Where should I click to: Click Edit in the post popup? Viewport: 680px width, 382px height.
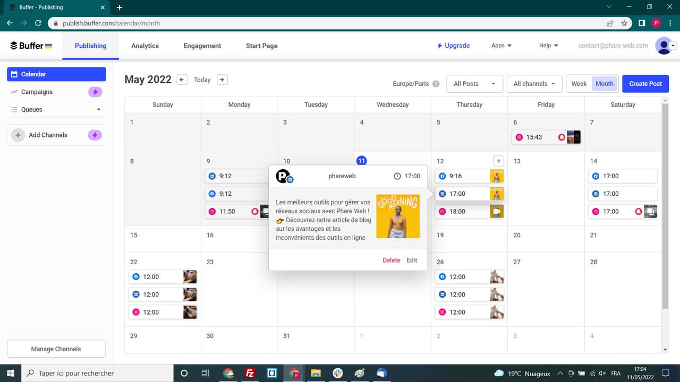tap(412, 260)
